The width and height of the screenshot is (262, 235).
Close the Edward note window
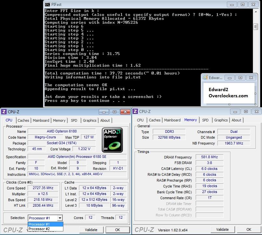(x=251, y=78)
